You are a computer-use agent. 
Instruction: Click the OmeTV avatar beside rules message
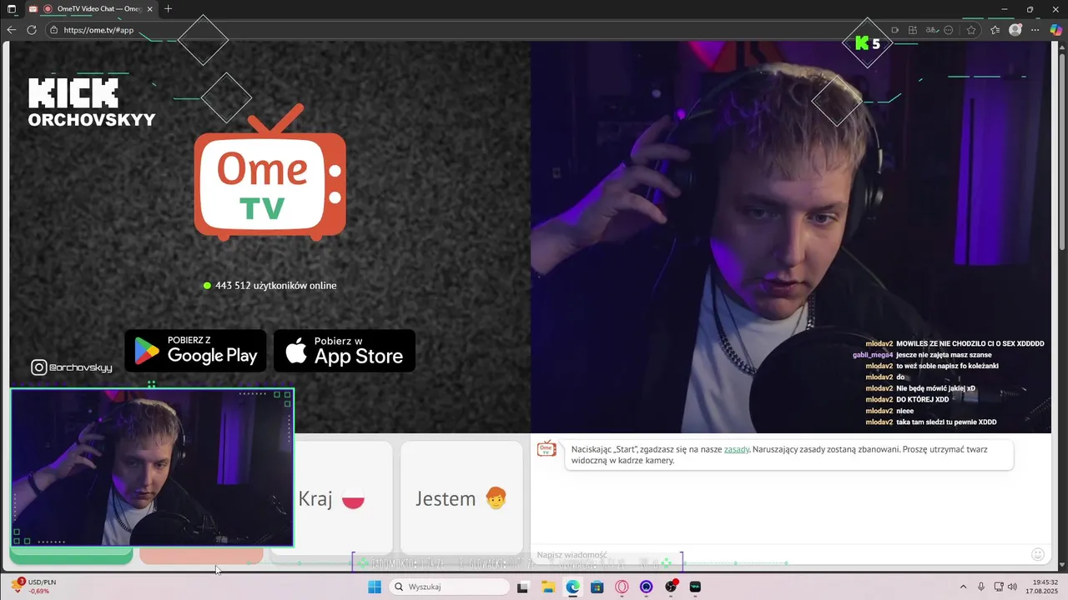pyautogui.click(x=547, y=449)
